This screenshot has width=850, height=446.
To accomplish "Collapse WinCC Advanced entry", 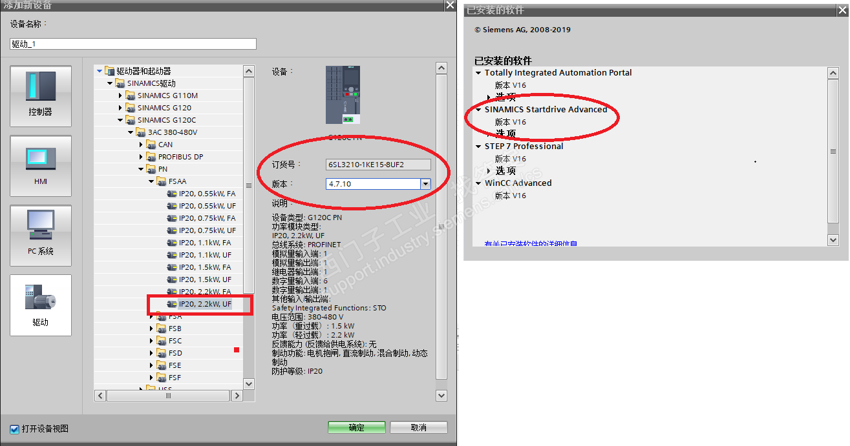I will [478, 183].
